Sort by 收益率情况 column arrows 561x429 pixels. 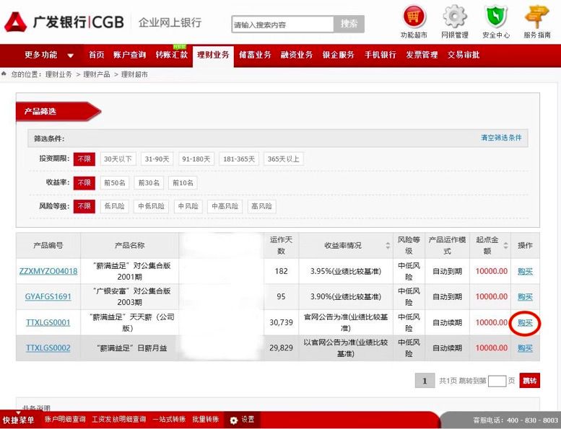388,246
